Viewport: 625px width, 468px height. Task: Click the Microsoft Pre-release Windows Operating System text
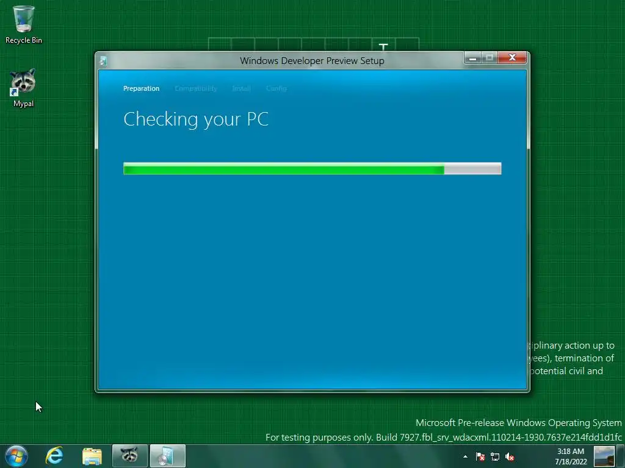click(x=519, y=423)
